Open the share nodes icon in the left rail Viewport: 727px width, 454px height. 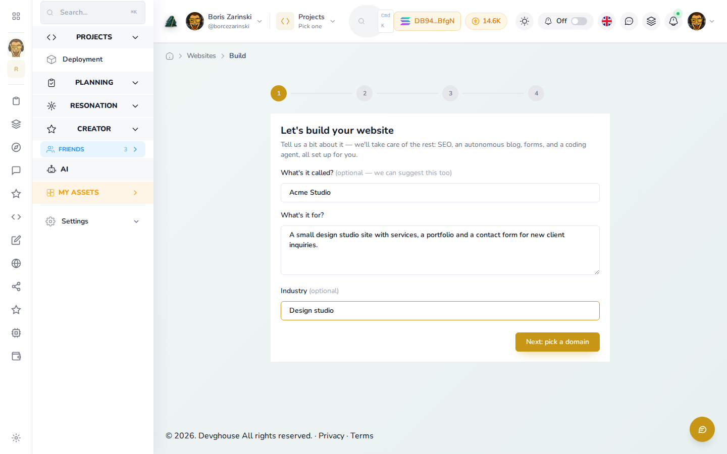16,287
